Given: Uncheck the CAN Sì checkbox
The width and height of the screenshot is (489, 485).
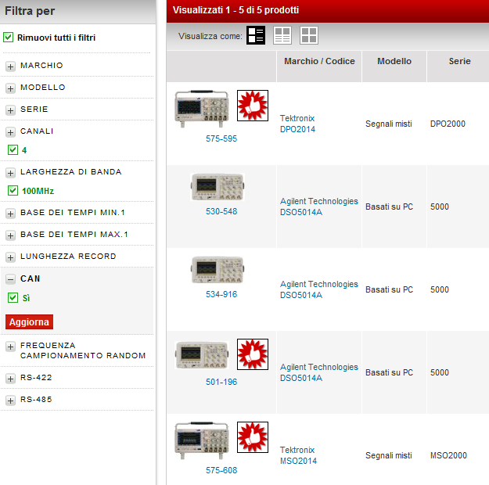Looking at the screenshot, I should (12, 298).
